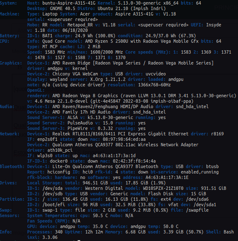
Task: Click inxi version '3.3.06'
Action: [50, 238]
